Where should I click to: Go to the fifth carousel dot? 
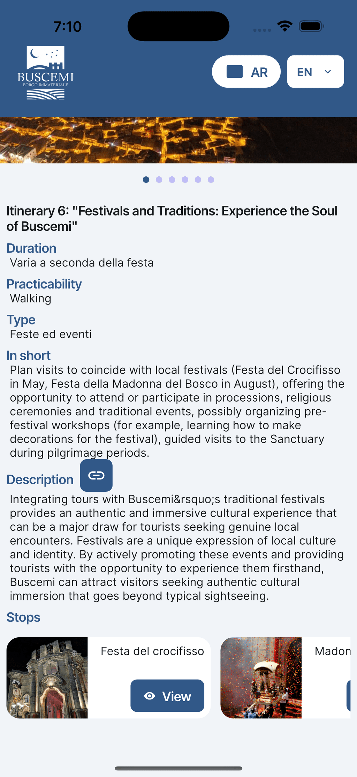pos(198,179)
